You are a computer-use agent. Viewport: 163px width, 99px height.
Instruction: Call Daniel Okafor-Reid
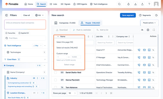(x=139, y=72)
